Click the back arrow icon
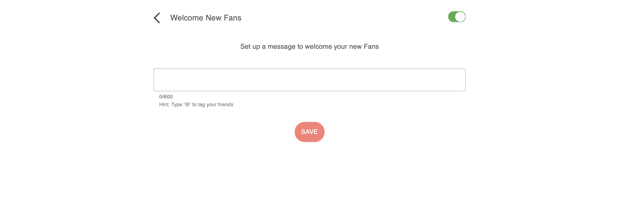This screenshot has width=619, height=218. point(157,18)
